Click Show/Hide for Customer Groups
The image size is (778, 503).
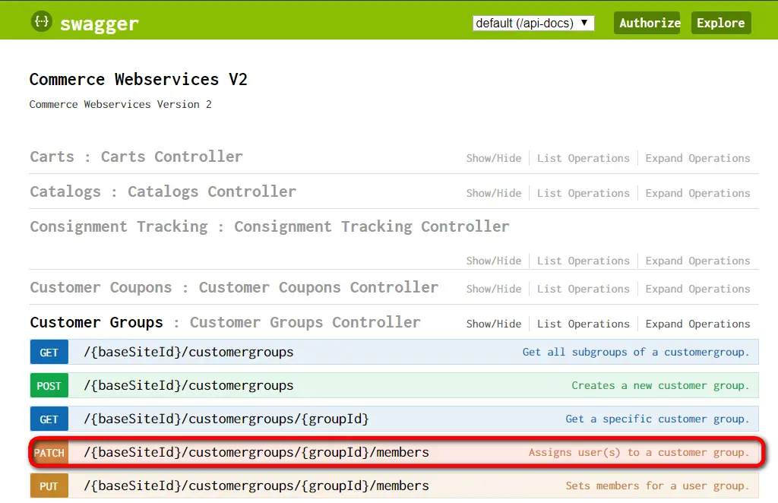pyautogui.click(x=494, y=324)
